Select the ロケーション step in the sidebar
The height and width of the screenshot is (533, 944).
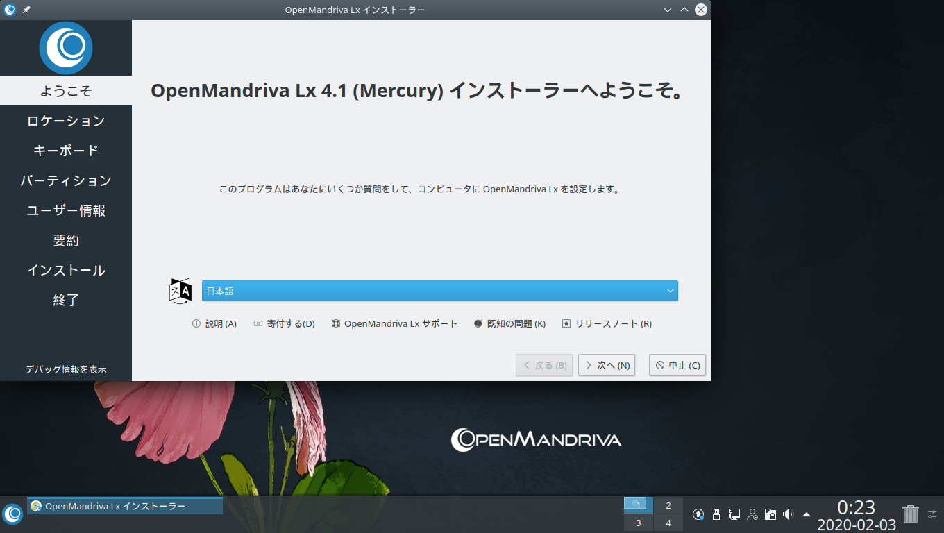[x=66, y=121]
